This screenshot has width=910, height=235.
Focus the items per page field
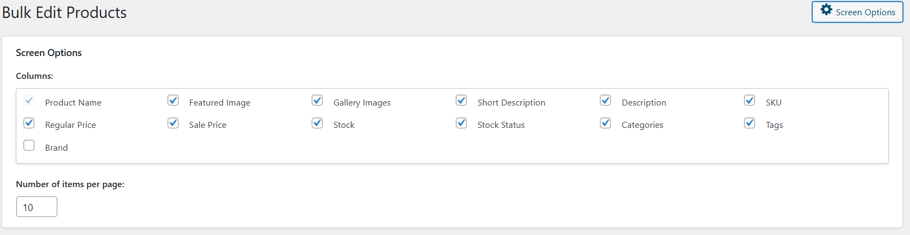pos(37,207)
